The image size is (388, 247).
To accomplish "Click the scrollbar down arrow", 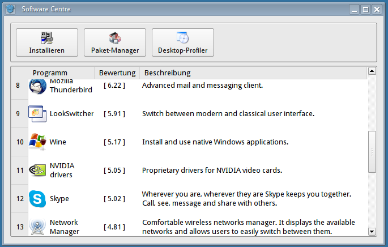I will pos(372,232).
